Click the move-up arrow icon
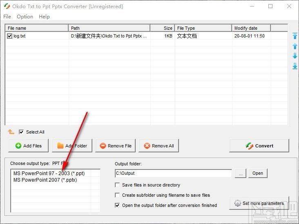299x224 pixels. click(295, 46)
